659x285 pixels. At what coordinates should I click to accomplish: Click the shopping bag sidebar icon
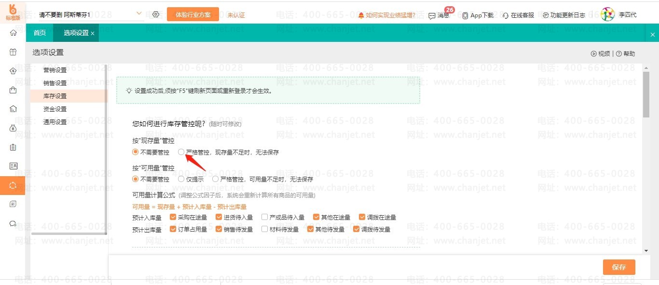(13, 90)
